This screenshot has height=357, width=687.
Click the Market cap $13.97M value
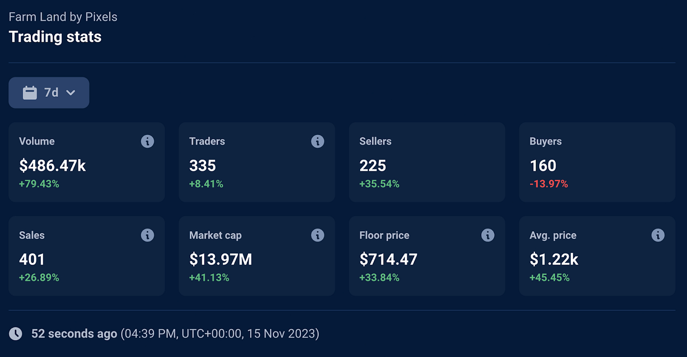pos(220,259)
